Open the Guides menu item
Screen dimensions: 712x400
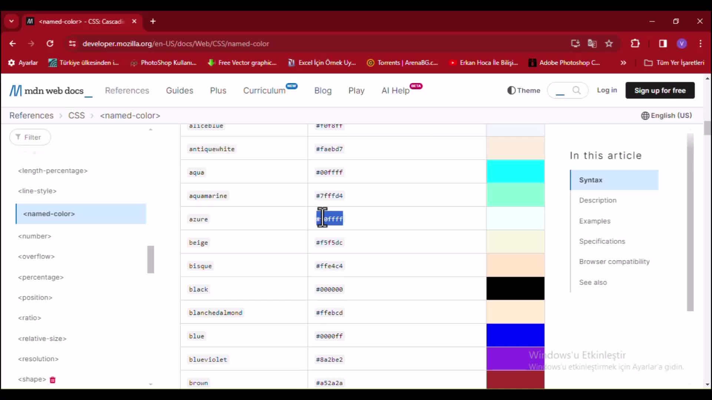(x=179, y=90)
